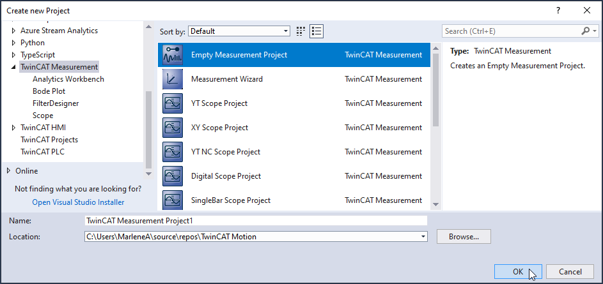Switch to small icons view

(x=301, y=31)
